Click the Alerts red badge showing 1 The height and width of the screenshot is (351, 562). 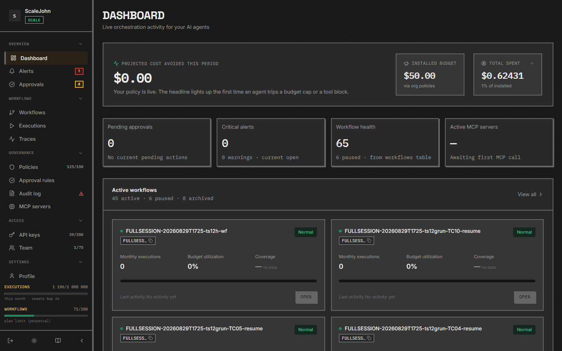79,71
